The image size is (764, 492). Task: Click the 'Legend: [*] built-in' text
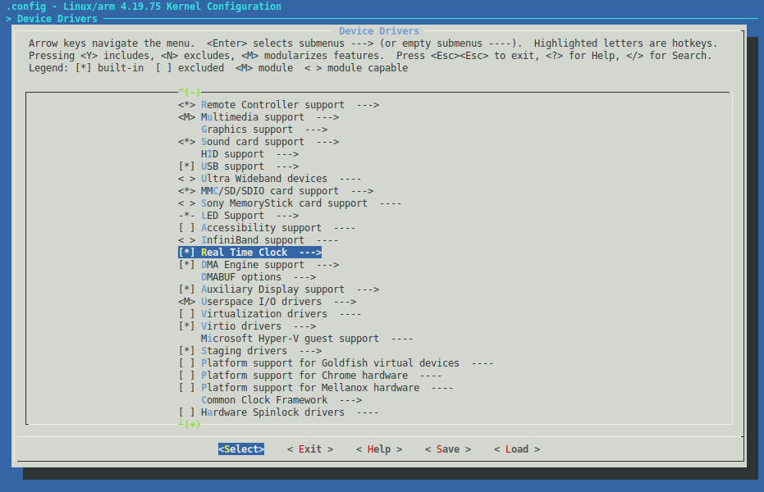[86, 67]
